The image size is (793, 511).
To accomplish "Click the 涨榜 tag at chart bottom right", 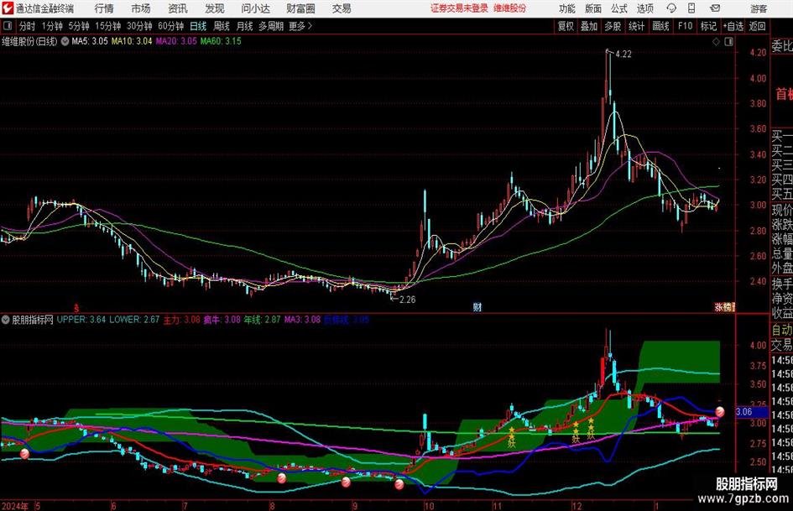I will point(724,306).
